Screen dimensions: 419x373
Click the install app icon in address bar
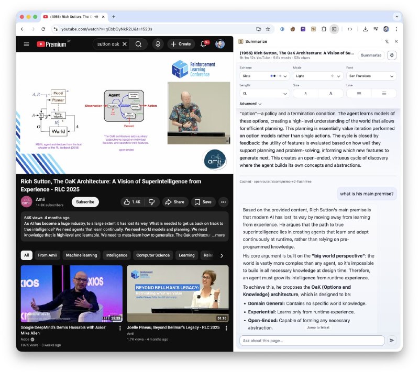click(258, 29)
